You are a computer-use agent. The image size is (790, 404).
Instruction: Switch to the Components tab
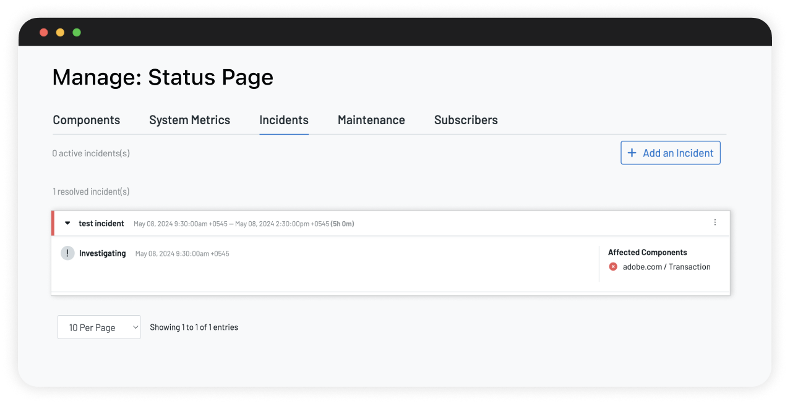[x=87, y=120]
